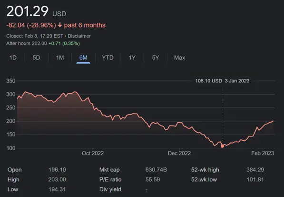Click the Dec 2022 axis label
Image resolution: width=284 pixels, height=197 pixels.
[x=179, y=153]
